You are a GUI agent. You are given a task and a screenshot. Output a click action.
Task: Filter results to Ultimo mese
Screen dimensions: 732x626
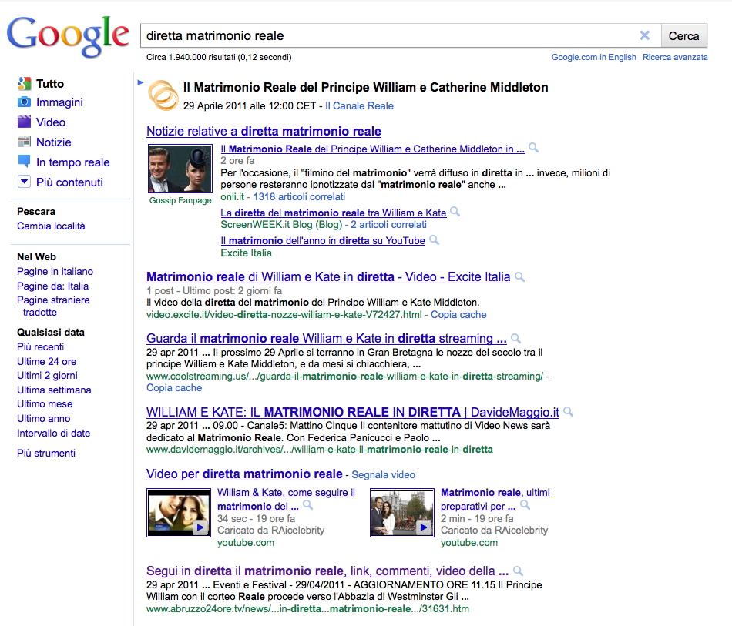tap(45, 404)
